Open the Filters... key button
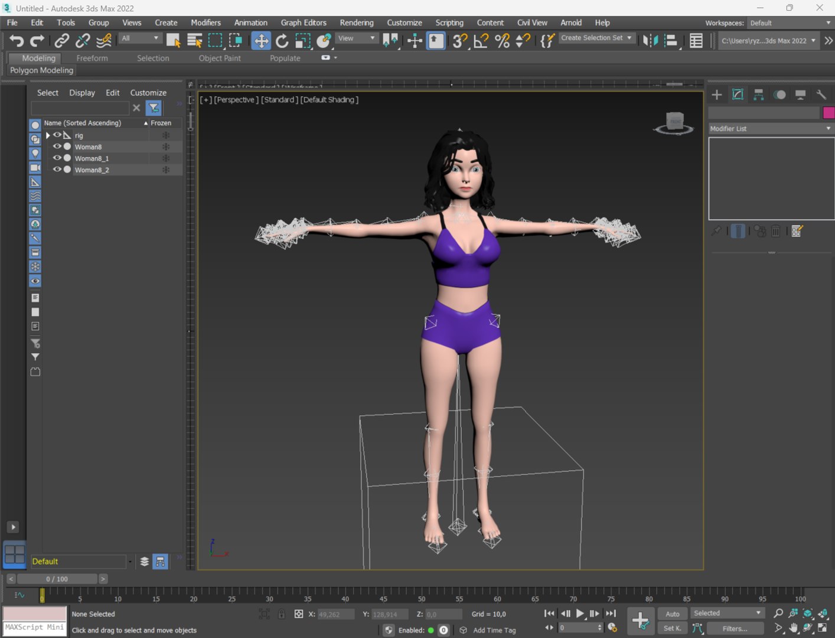Image resolution: width=835 pixels, height=638 pixels. point(734,629)
